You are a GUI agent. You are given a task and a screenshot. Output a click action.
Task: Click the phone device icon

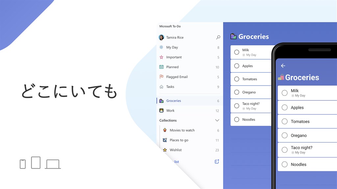(23, 164)
